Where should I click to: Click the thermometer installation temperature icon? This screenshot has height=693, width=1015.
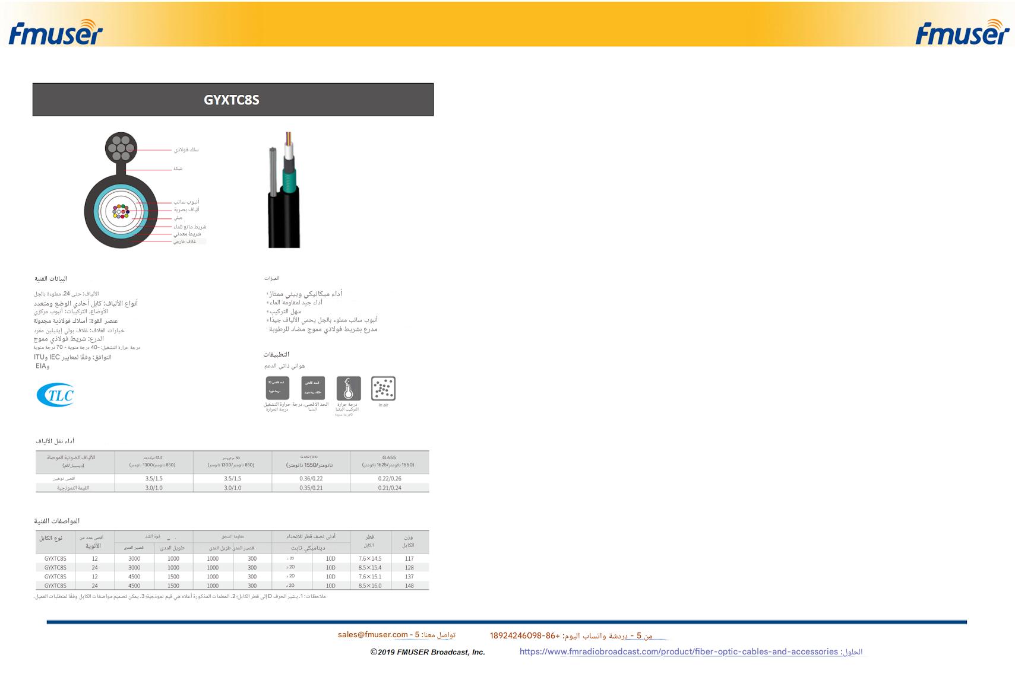[x=349, y=389]
